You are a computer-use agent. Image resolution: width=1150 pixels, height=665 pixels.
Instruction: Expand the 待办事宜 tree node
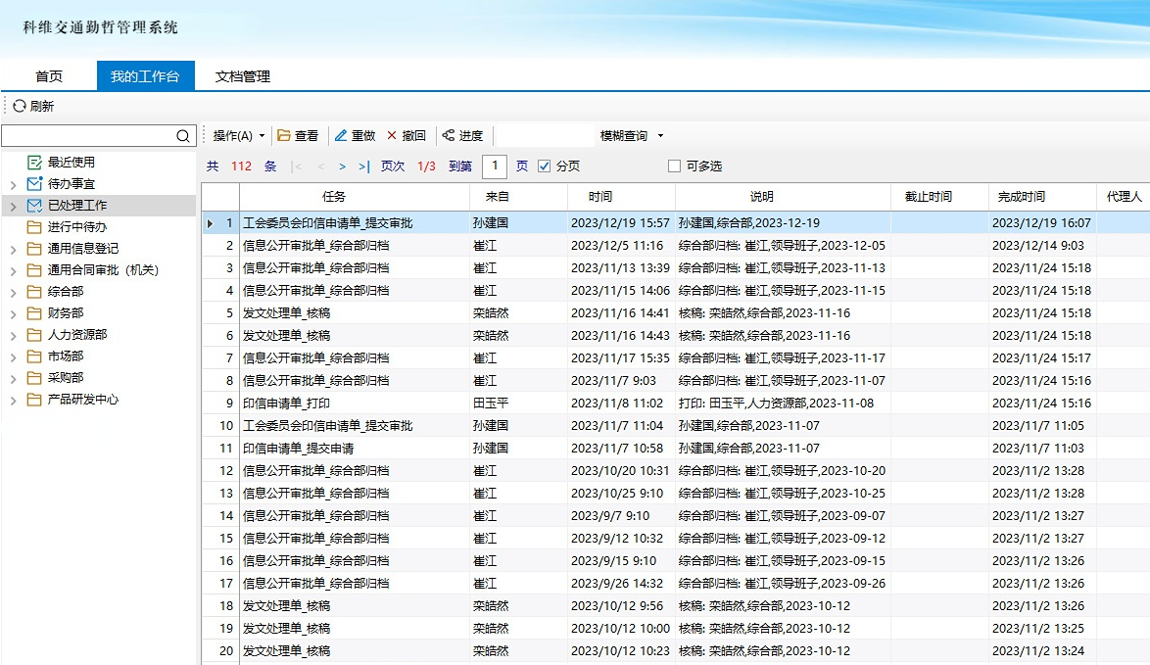point(13,184)
